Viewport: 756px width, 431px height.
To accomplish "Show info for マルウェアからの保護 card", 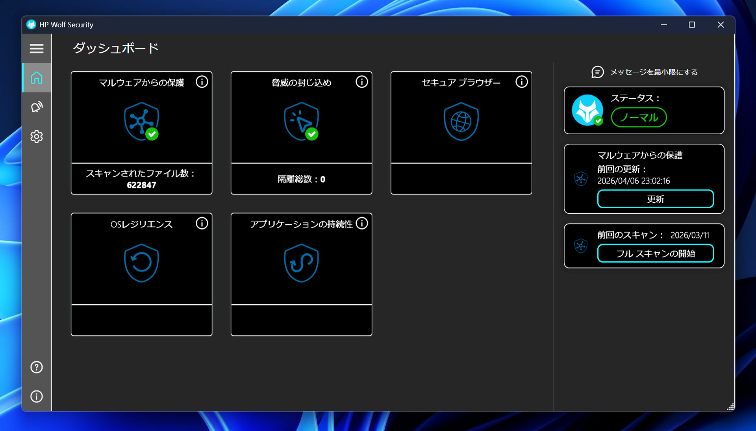I will [202, 82].
